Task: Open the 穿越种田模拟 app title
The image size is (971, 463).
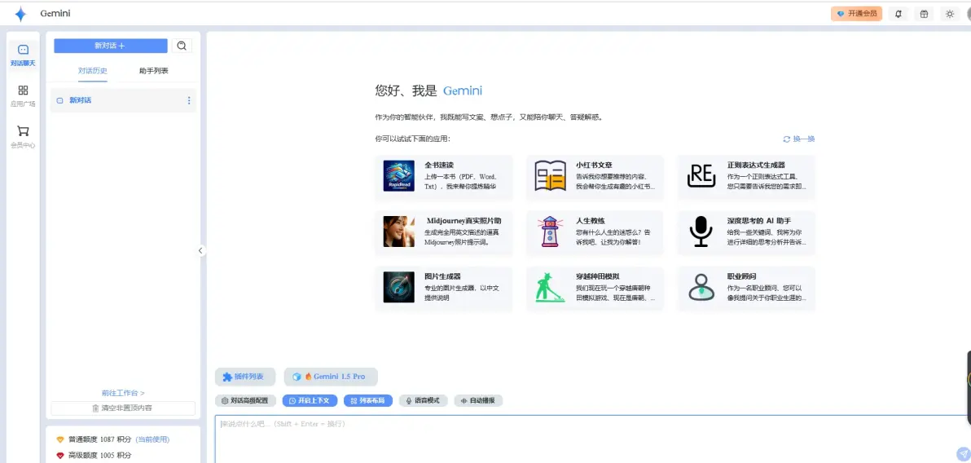Action: 598,276
